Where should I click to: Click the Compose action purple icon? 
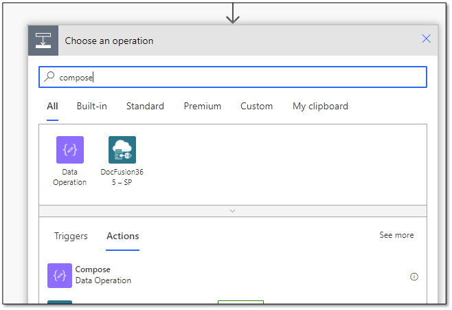coord(60,276)
